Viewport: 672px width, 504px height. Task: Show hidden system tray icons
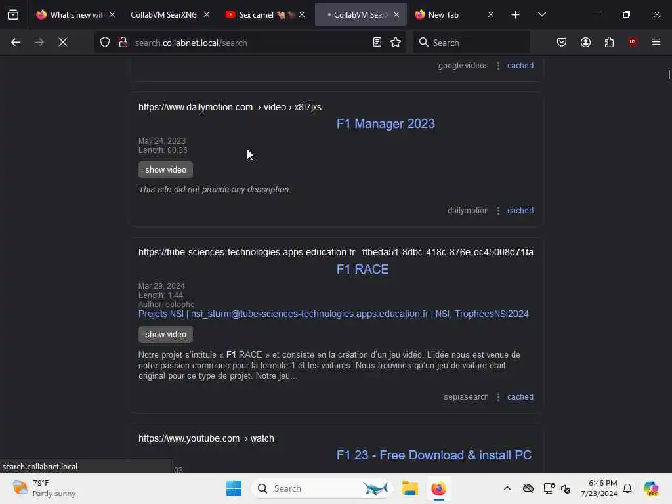click(507, 488)
